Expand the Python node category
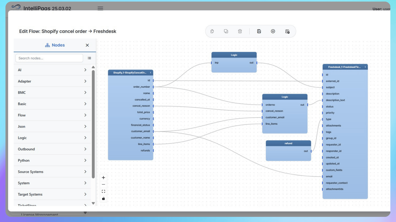The image size is (396, 222). [x=52, y=160]
